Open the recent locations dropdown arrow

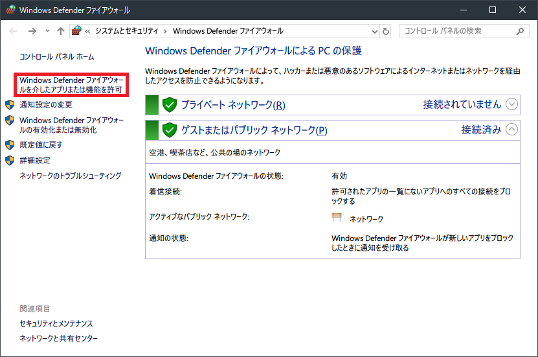[x=47, y=31]
